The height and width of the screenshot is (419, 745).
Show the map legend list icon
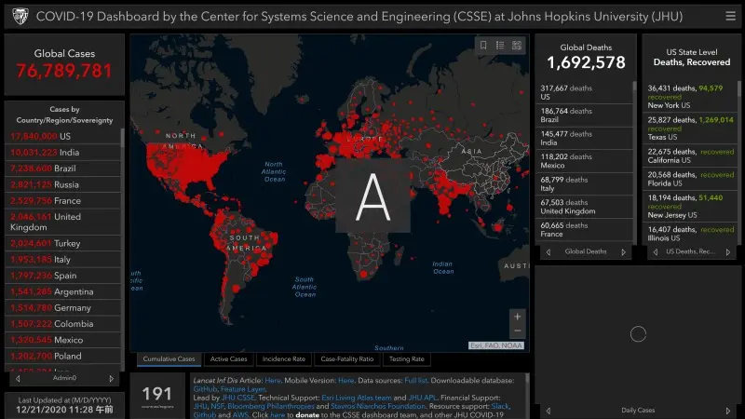[x=500, y=45]
